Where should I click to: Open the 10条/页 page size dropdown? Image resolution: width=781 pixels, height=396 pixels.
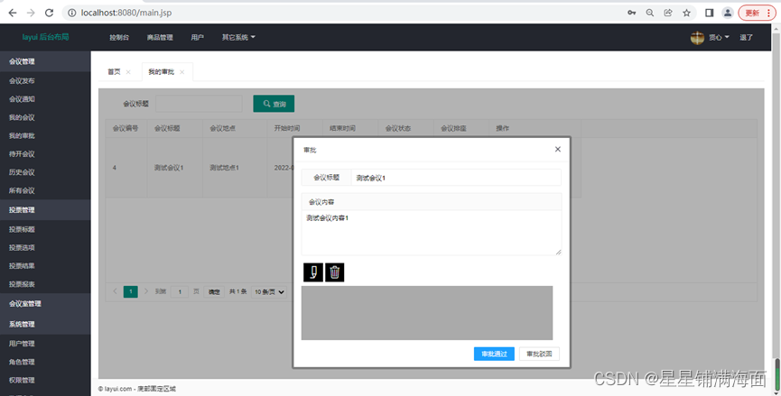tap(269, 292)
